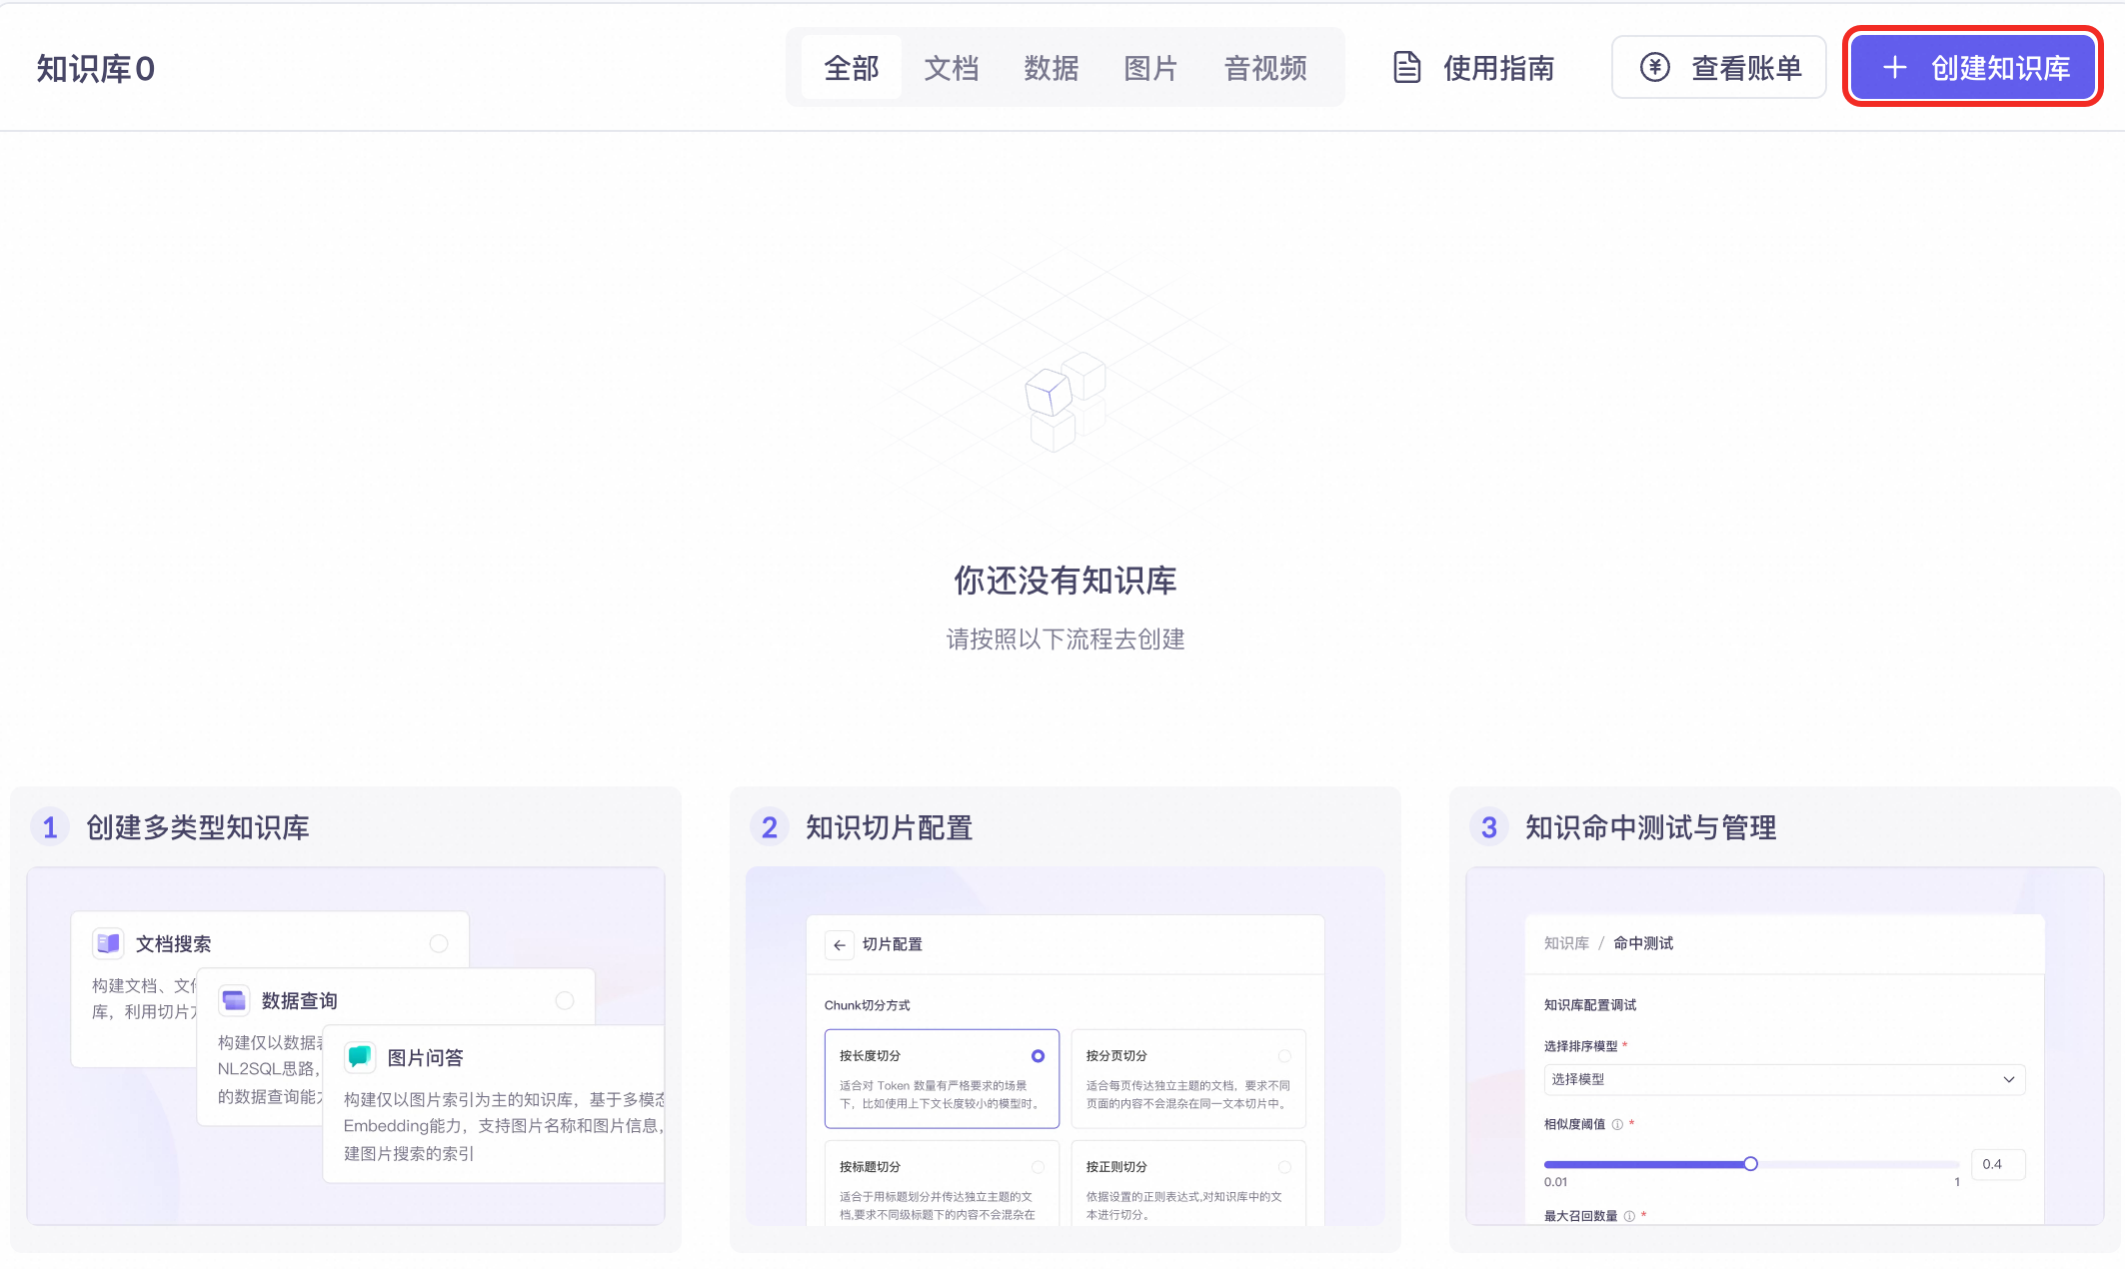Click the 图片问答 chat icon
The image size is (2125, 1269).
360,1057
